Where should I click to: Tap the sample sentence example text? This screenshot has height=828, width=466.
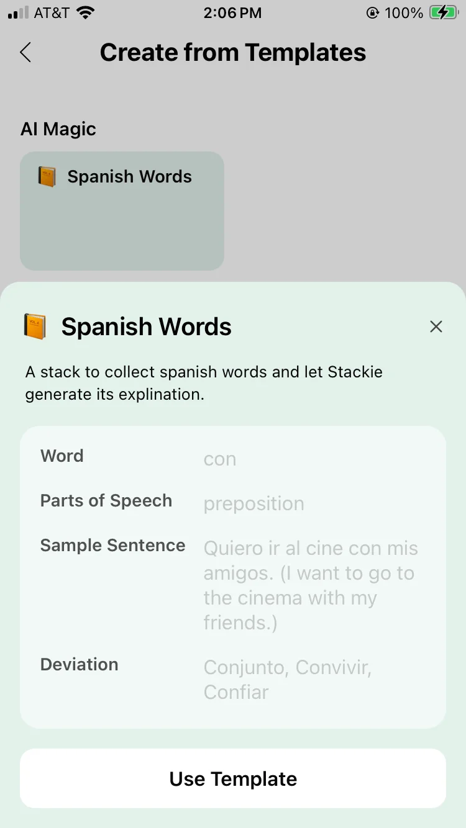pyautogui.click(x=311, y=585)
